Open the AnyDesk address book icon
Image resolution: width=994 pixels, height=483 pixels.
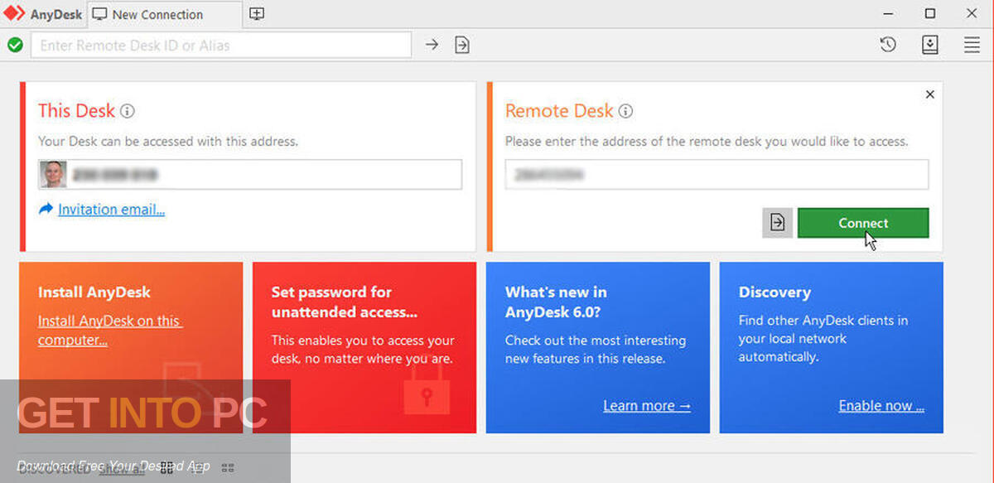click(x=929, y=45)
